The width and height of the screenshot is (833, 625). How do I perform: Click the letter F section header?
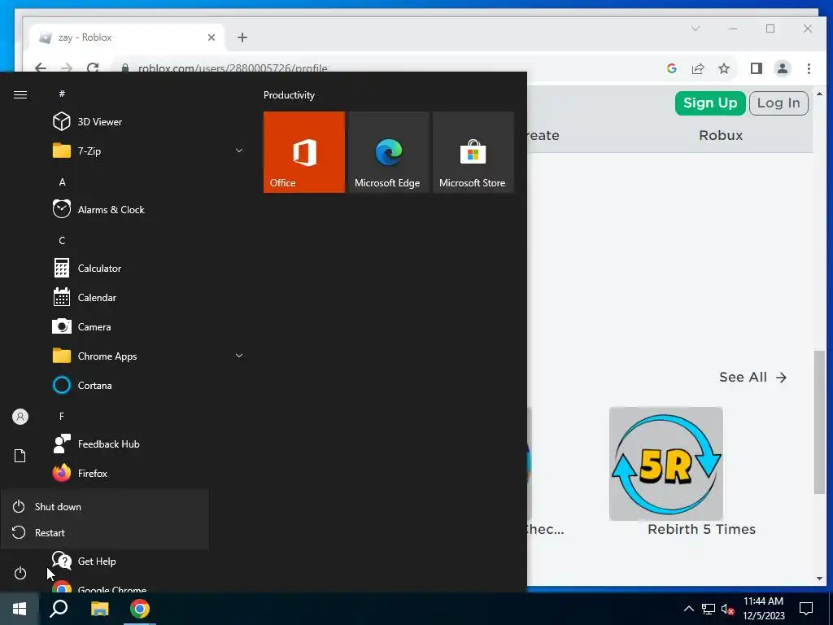tap(62, 416)
